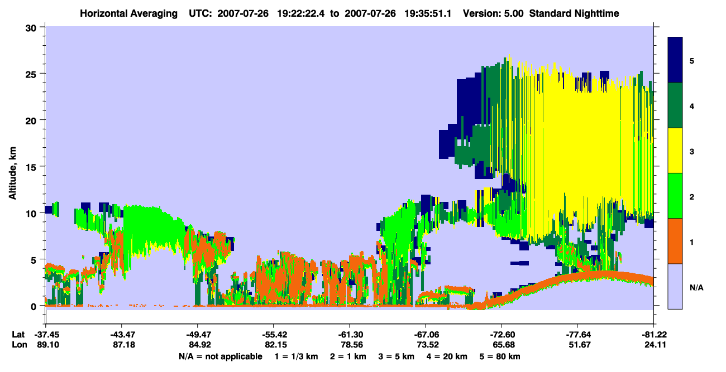
Task: Click latitude value -43.47
Action: 122,335
